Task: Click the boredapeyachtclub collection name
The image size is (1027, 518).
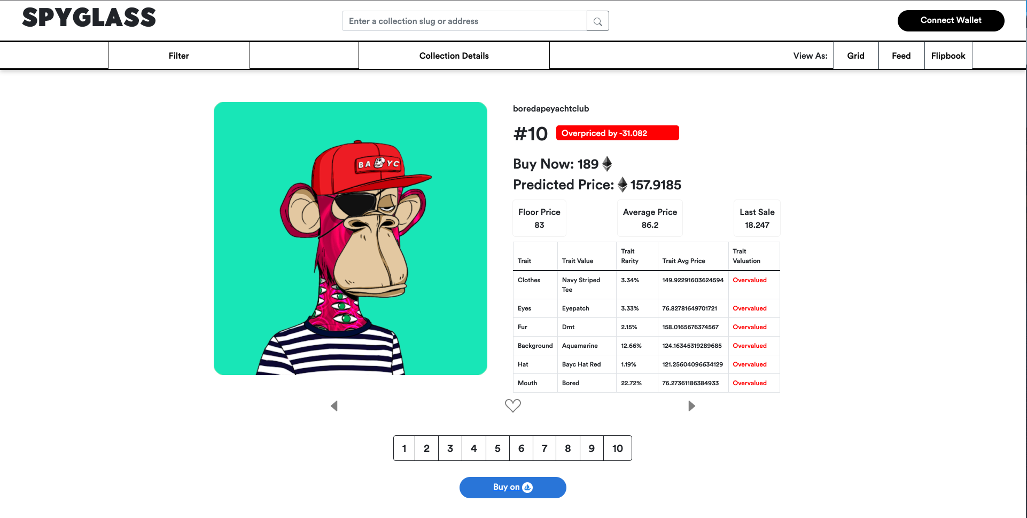Action: coord(551,109)
